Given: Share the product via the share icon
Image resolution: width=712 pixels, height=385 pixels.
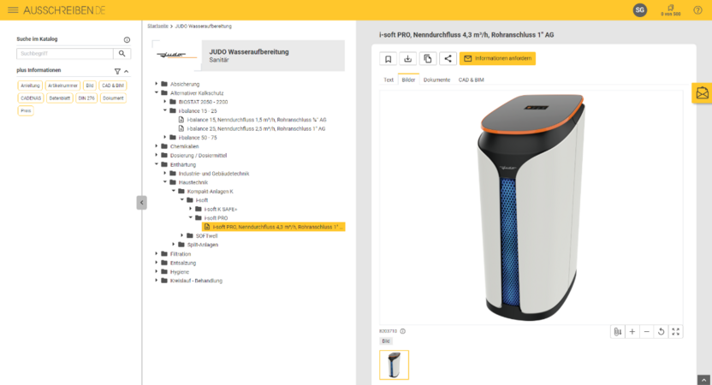Looking at the screenshot, I should tap(448, 58).
